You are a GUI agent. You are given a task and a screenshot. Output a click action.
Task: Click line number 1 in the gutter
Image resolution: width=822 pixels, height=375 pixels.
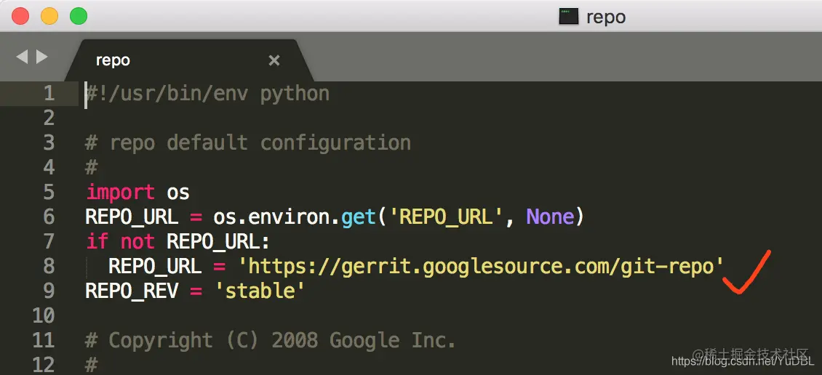click(x=49, y=93)
